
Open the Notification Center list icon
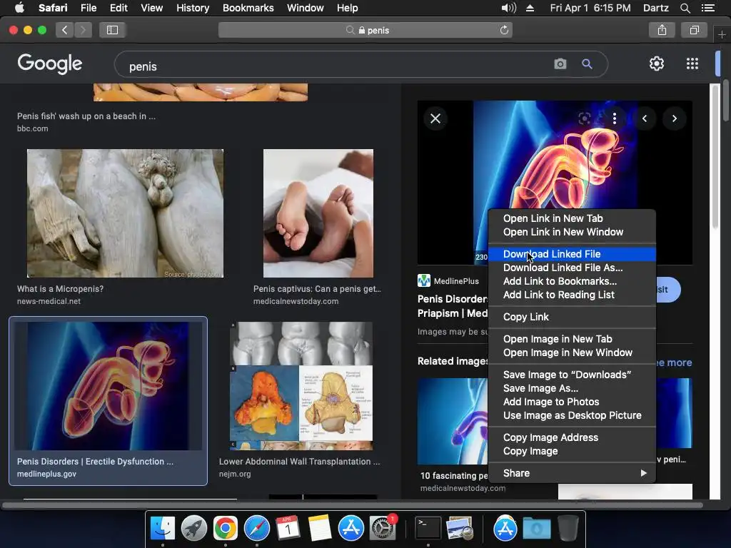coord(707,8)
